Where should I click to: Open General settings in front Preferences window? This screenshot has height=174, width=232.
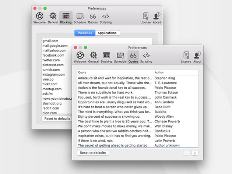coord(94,57)
